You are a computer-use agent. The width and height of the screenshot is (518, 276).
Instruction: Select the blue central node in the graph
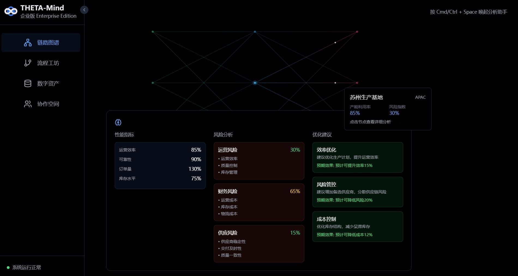(x=255, y=83)
